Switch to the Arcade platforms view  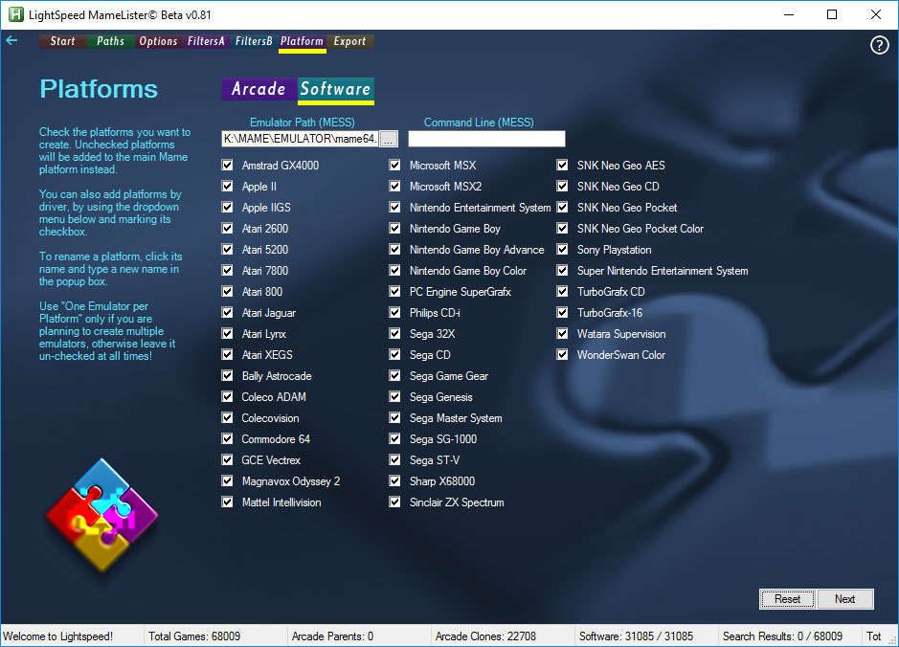pyautogui.click(x=258, y=89)
